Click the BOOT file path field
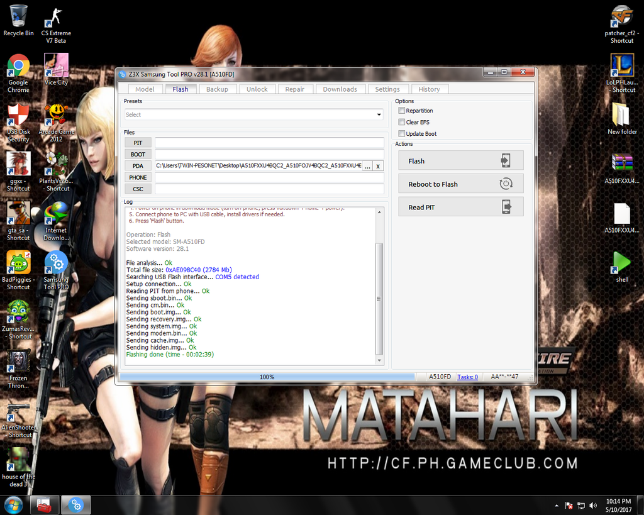Viewport: 644px width, 515px height. [x=269, y=154]
